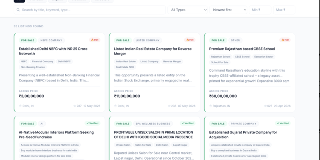Open the Newest first sort dropdown
This screenshot has height=160, width=320.
point(228,10)
